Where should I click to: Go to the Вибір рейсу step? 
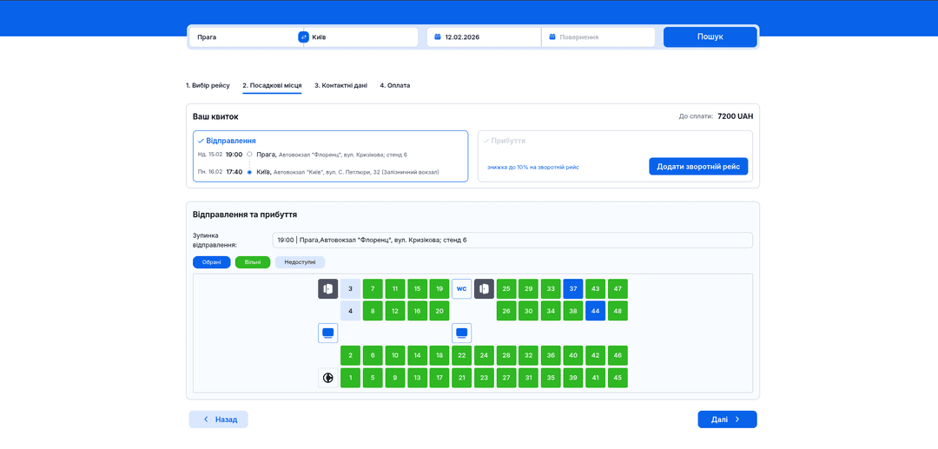[208, 85]
